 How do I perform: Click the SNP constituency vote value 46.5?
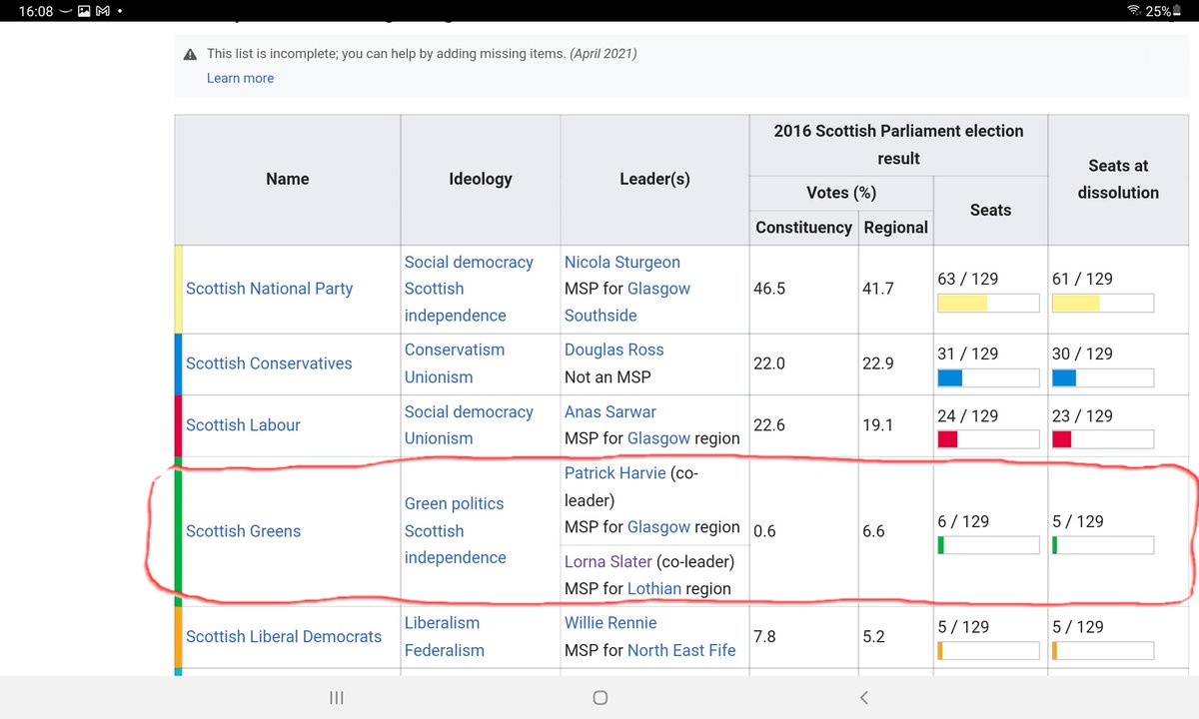coord(769,289)
